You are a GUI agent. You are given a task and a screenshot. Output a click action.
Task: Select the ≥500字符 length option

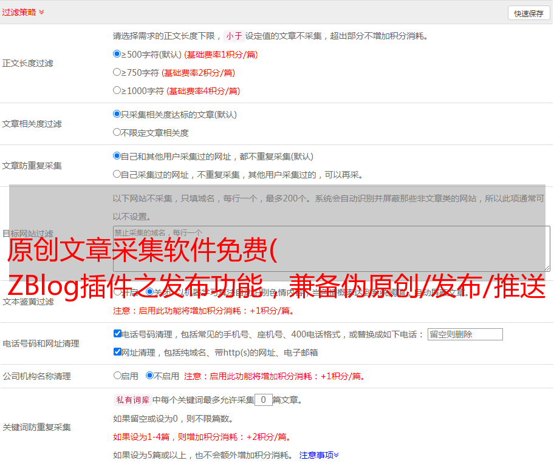[x=117, y=53]
